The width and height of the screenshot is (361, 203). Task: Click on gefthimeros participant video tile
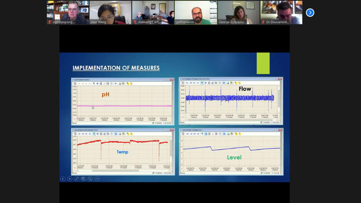click(x=196, y=12)
